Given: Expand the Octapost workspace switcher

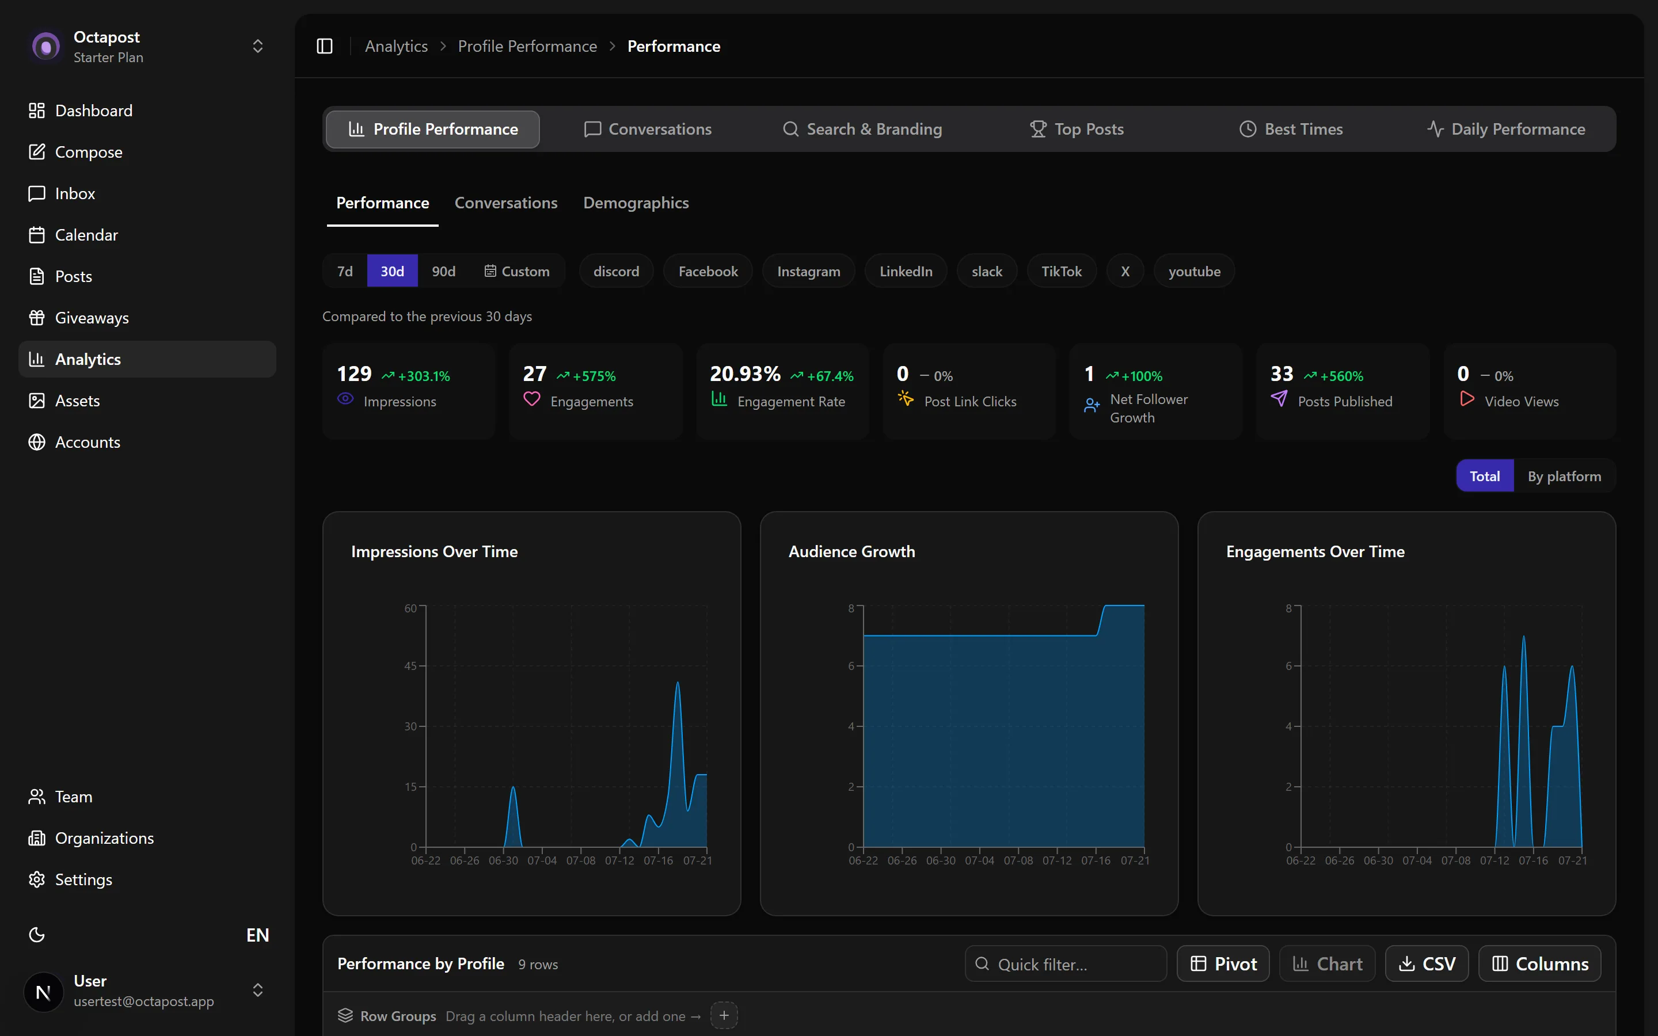Looking at the screenshot, I should tap(257, 46).
